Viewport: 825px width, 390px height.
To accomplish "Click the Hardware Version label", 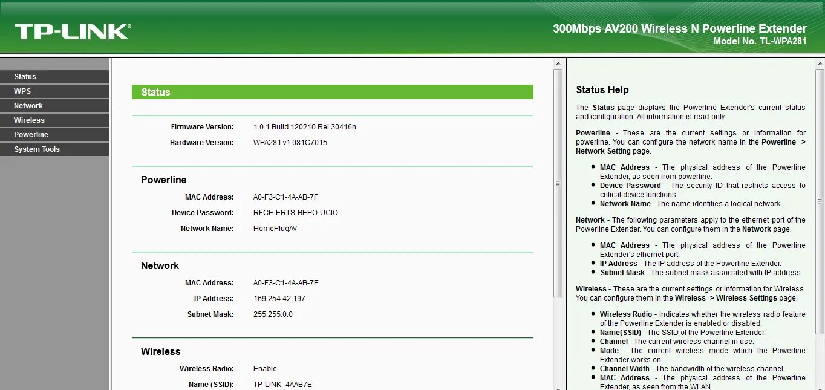I will [x=201, y=143].
